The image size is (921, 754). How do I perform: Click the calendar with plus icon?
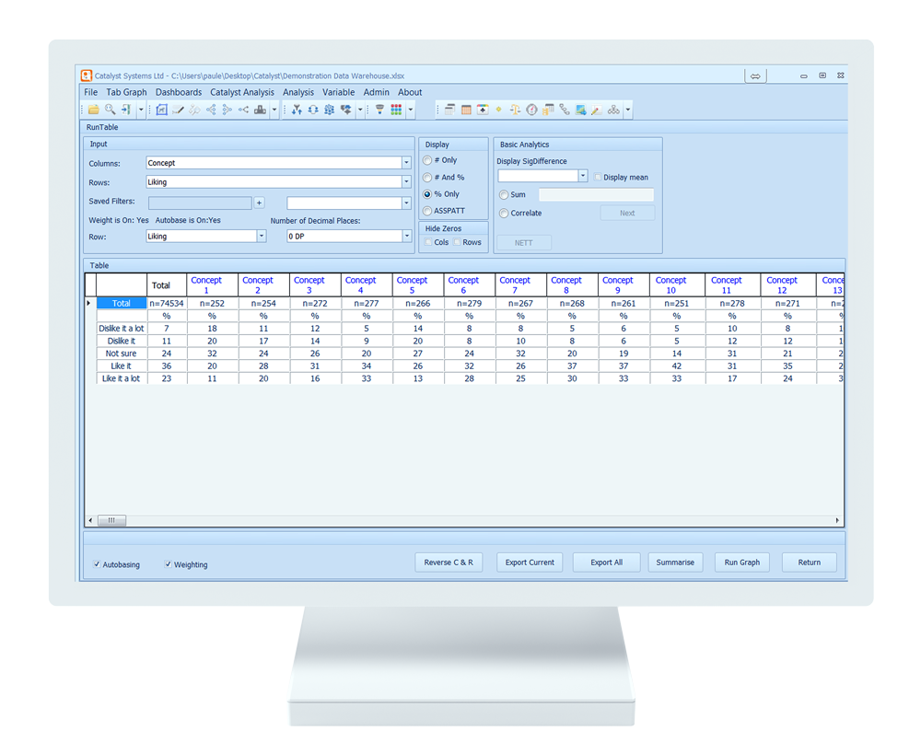(x=483, y=110)
